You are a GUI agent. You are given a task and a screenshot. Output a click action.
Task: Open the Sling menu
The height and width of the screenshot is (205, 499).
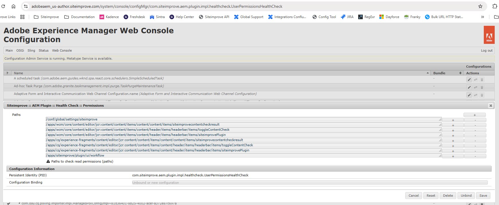pyautogui.click(x=31, y=50)
